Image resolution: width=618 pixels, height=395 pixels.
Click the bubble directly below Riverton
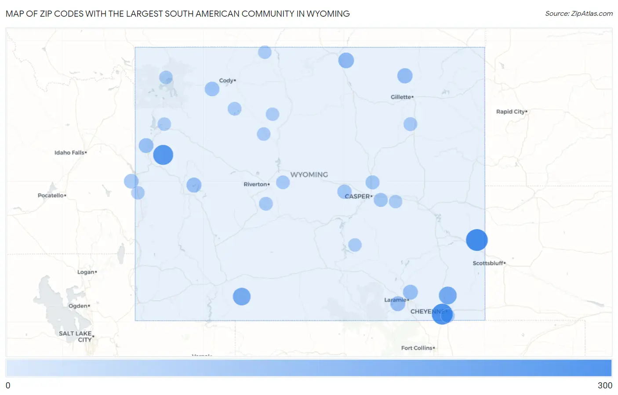click(x=265, y=203)
